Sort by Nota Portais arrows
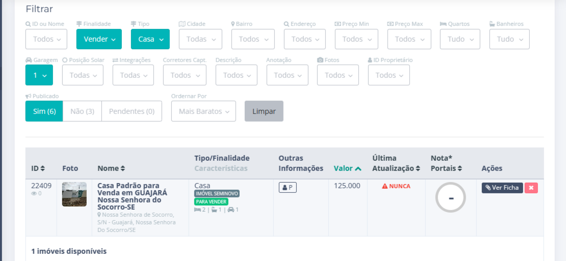Image resolution: width=566 pixels, height=261 pixels. [x=460, y=168]
